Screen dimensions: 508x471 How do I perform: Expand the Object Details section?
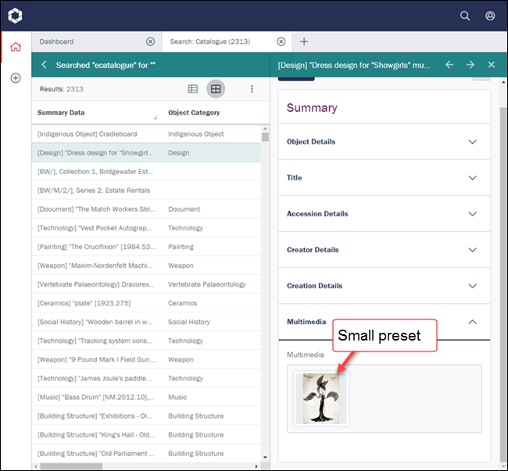click(472, 142)
